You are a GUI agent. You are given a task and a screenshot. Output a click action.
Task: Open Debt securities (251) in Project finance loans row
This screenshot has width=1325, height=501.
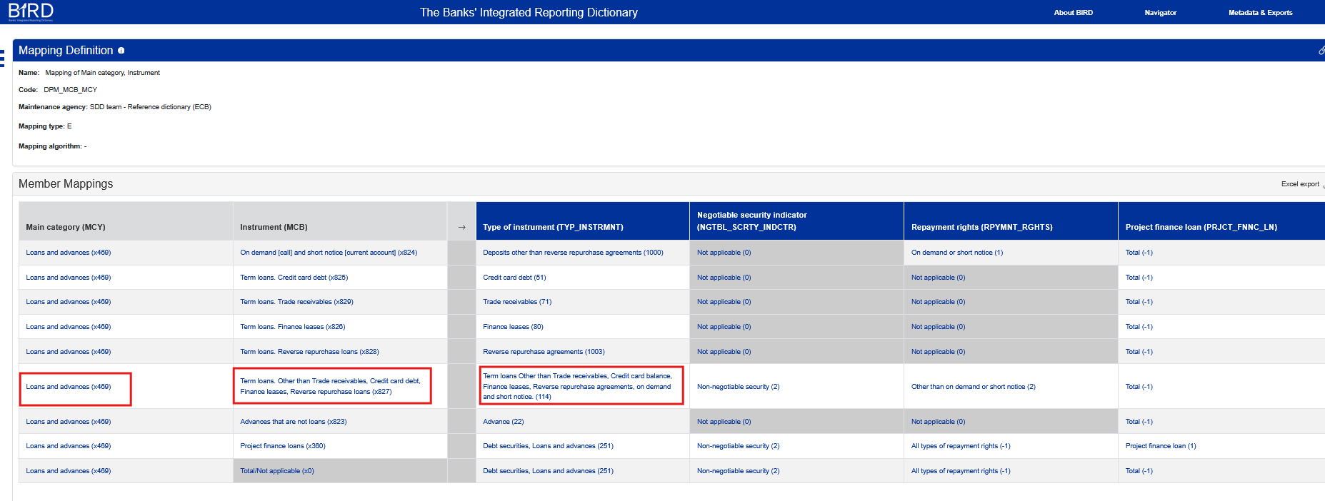pos(548,446)
